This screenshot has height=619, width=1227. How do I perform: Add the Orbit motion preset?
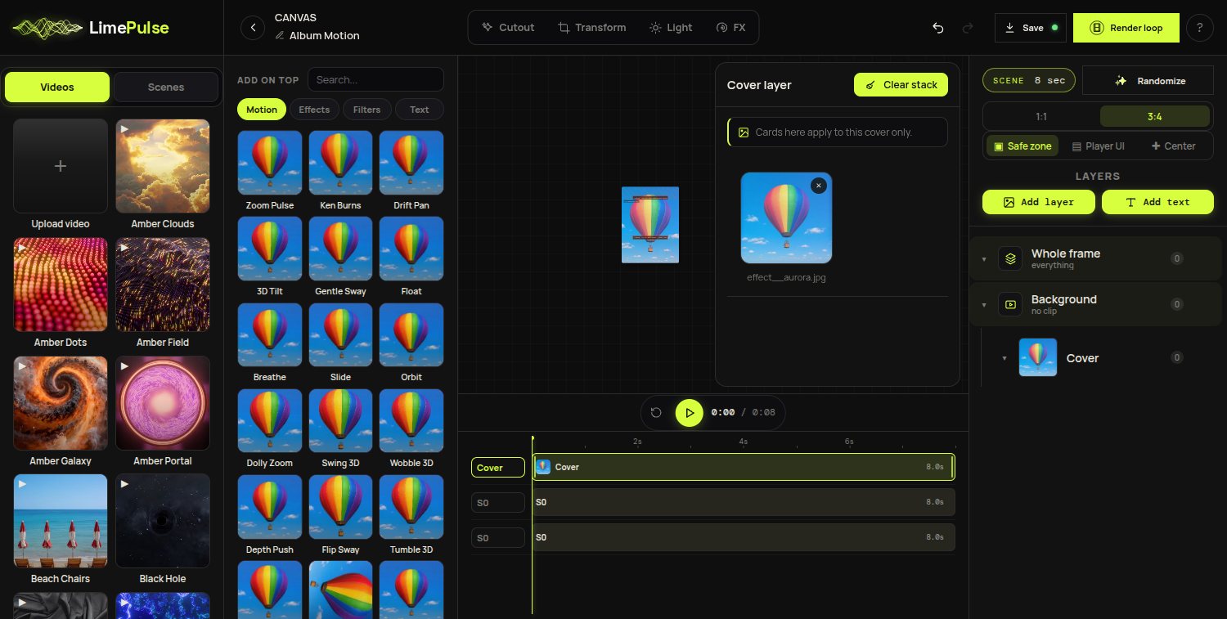[x=411, y=335]
